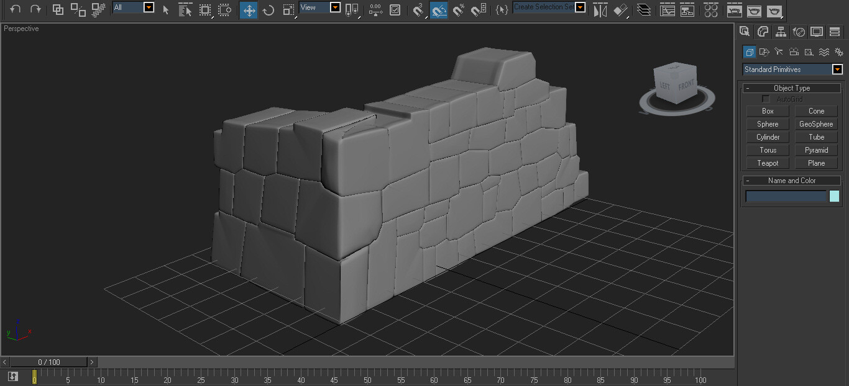Activate the Select and Move tool
This screenshot has width=849, height=386.
(x=249, y=10)
